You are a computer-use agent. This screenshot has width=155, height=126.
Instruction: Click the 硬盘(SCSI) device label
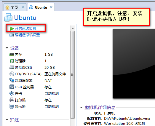(23, 68)
